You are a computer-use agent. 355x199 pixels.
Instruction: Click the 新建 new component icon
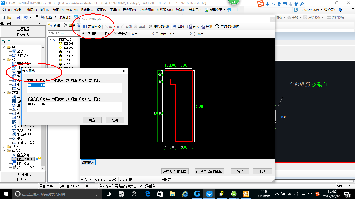pos(51,25)
